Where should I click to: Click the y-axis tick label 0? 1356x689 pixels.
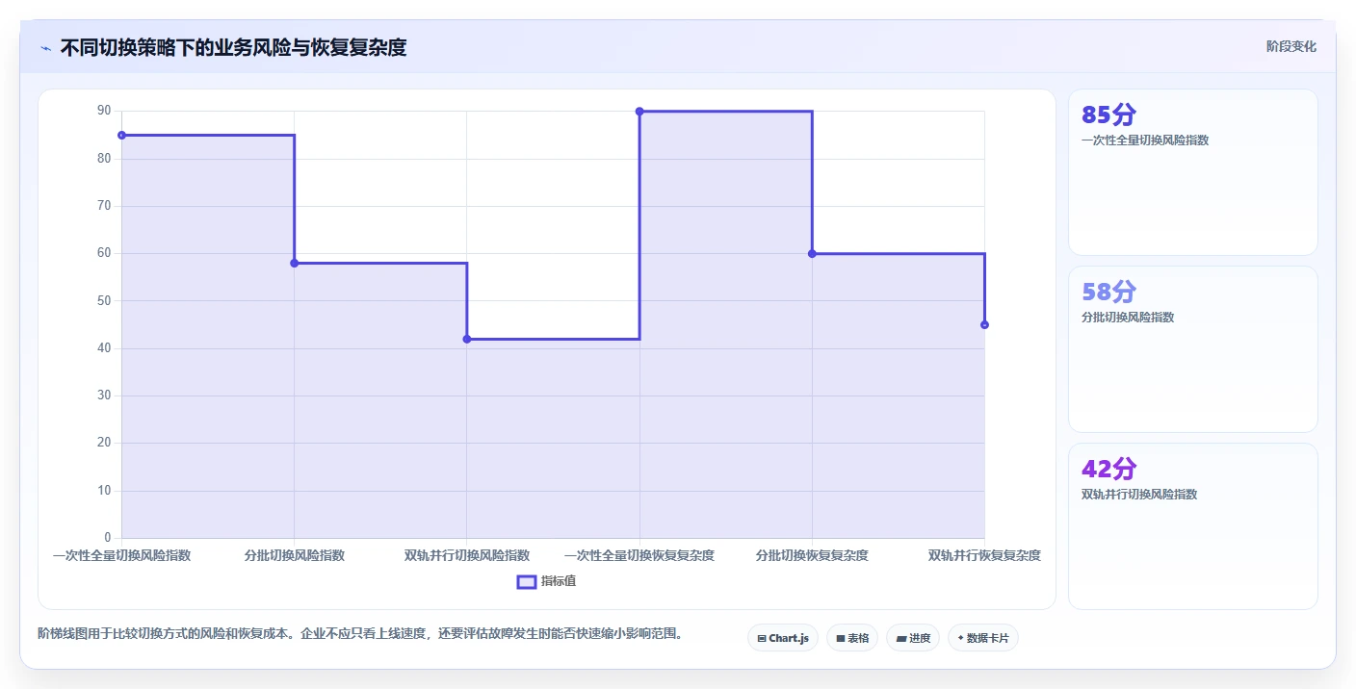(108, 537)
